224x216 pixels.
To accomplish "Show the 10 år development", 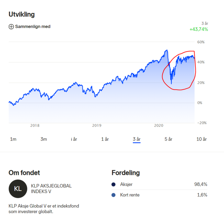I will coord(201,139).
